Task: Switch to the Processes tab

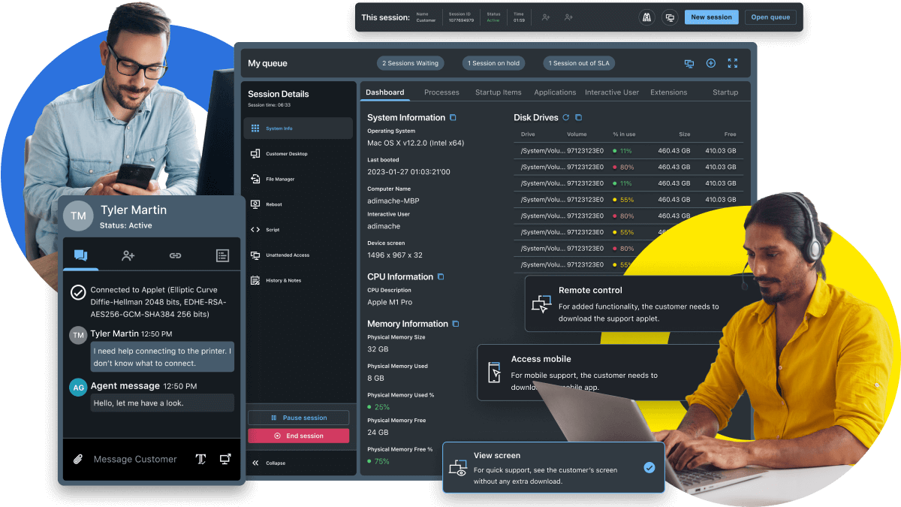Action: tap(441, 92)
